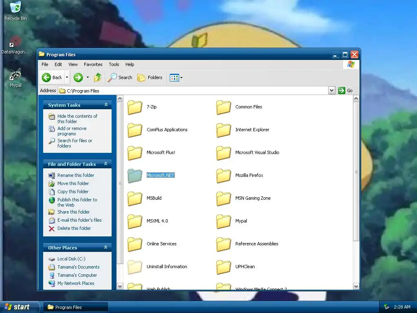Open the Help menu

coord(130,64)
